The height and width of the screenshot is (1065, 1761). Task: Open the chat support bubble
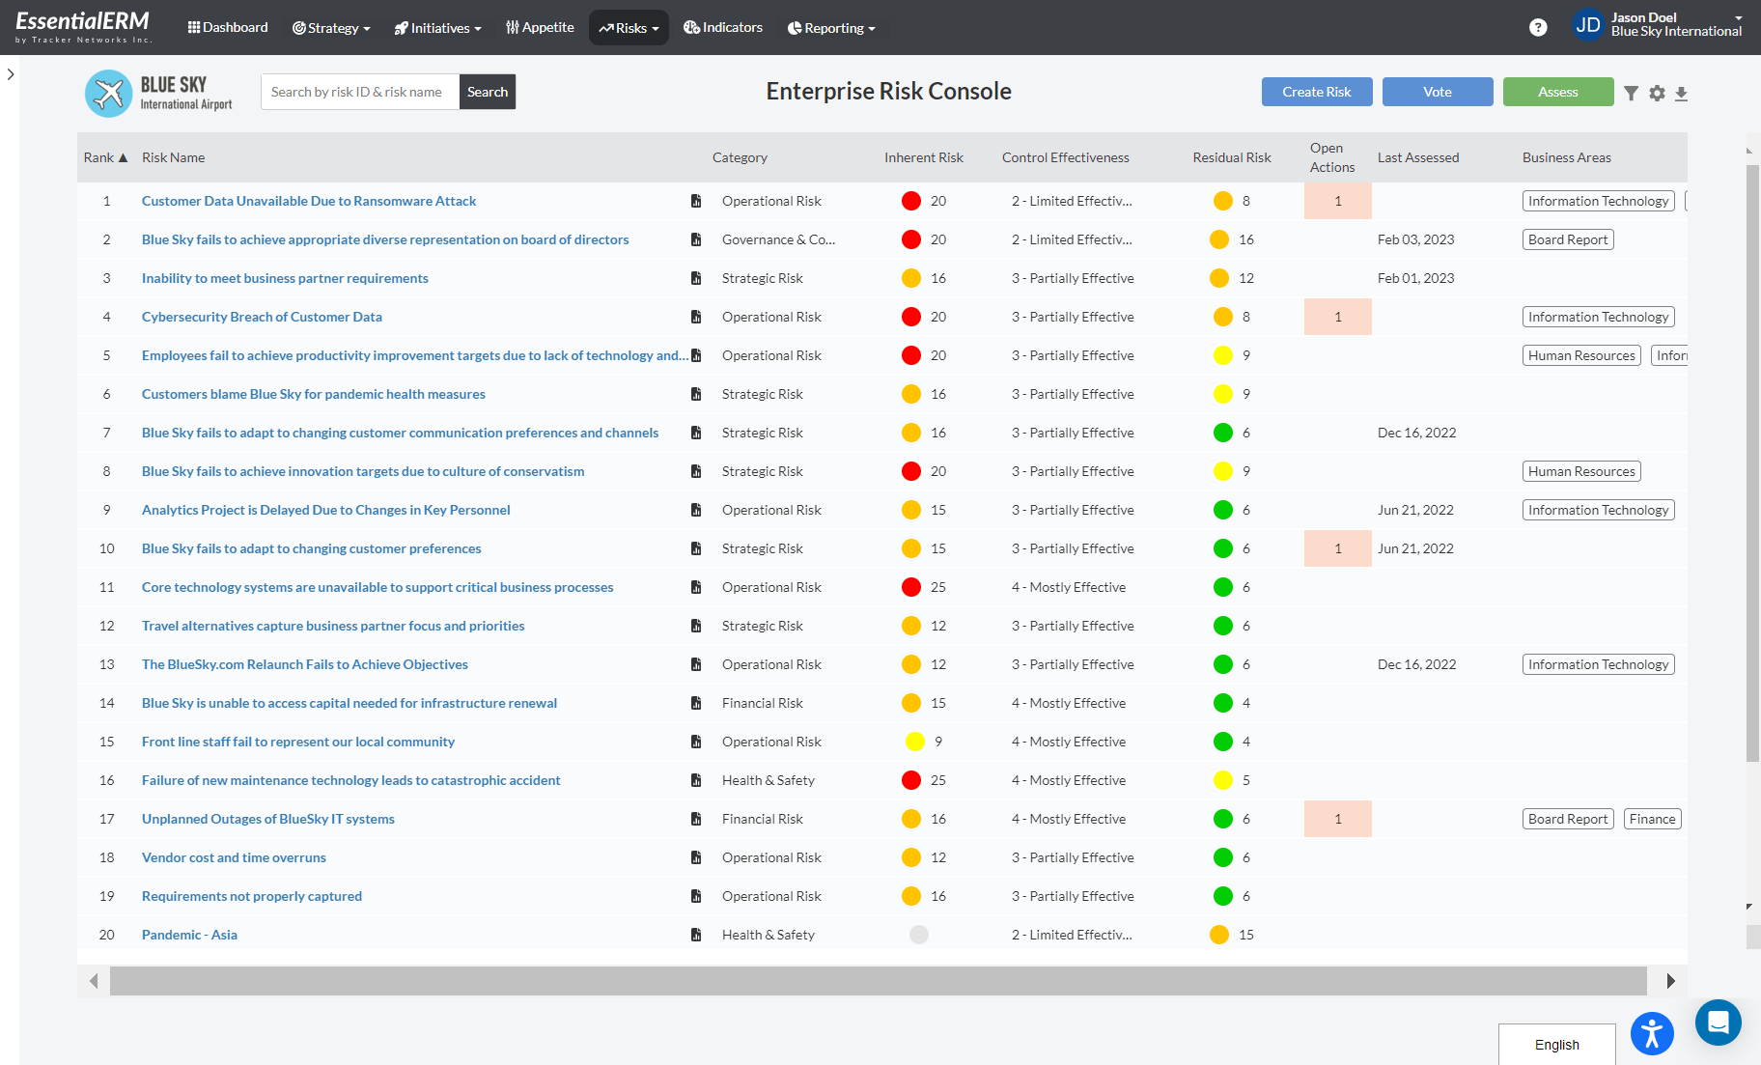point(1719,1023)
